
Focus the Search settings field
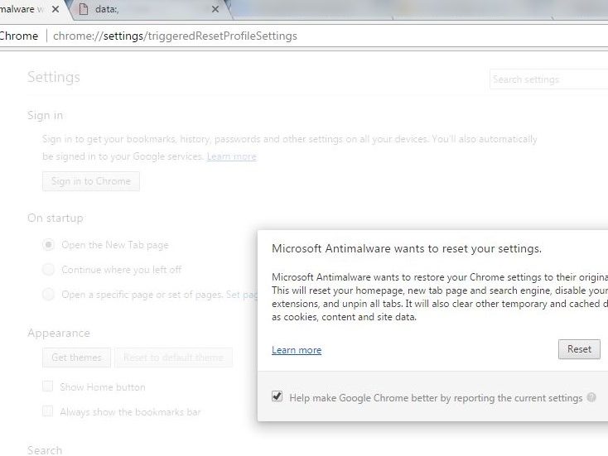pyautogui.click(x=547, y=79)
